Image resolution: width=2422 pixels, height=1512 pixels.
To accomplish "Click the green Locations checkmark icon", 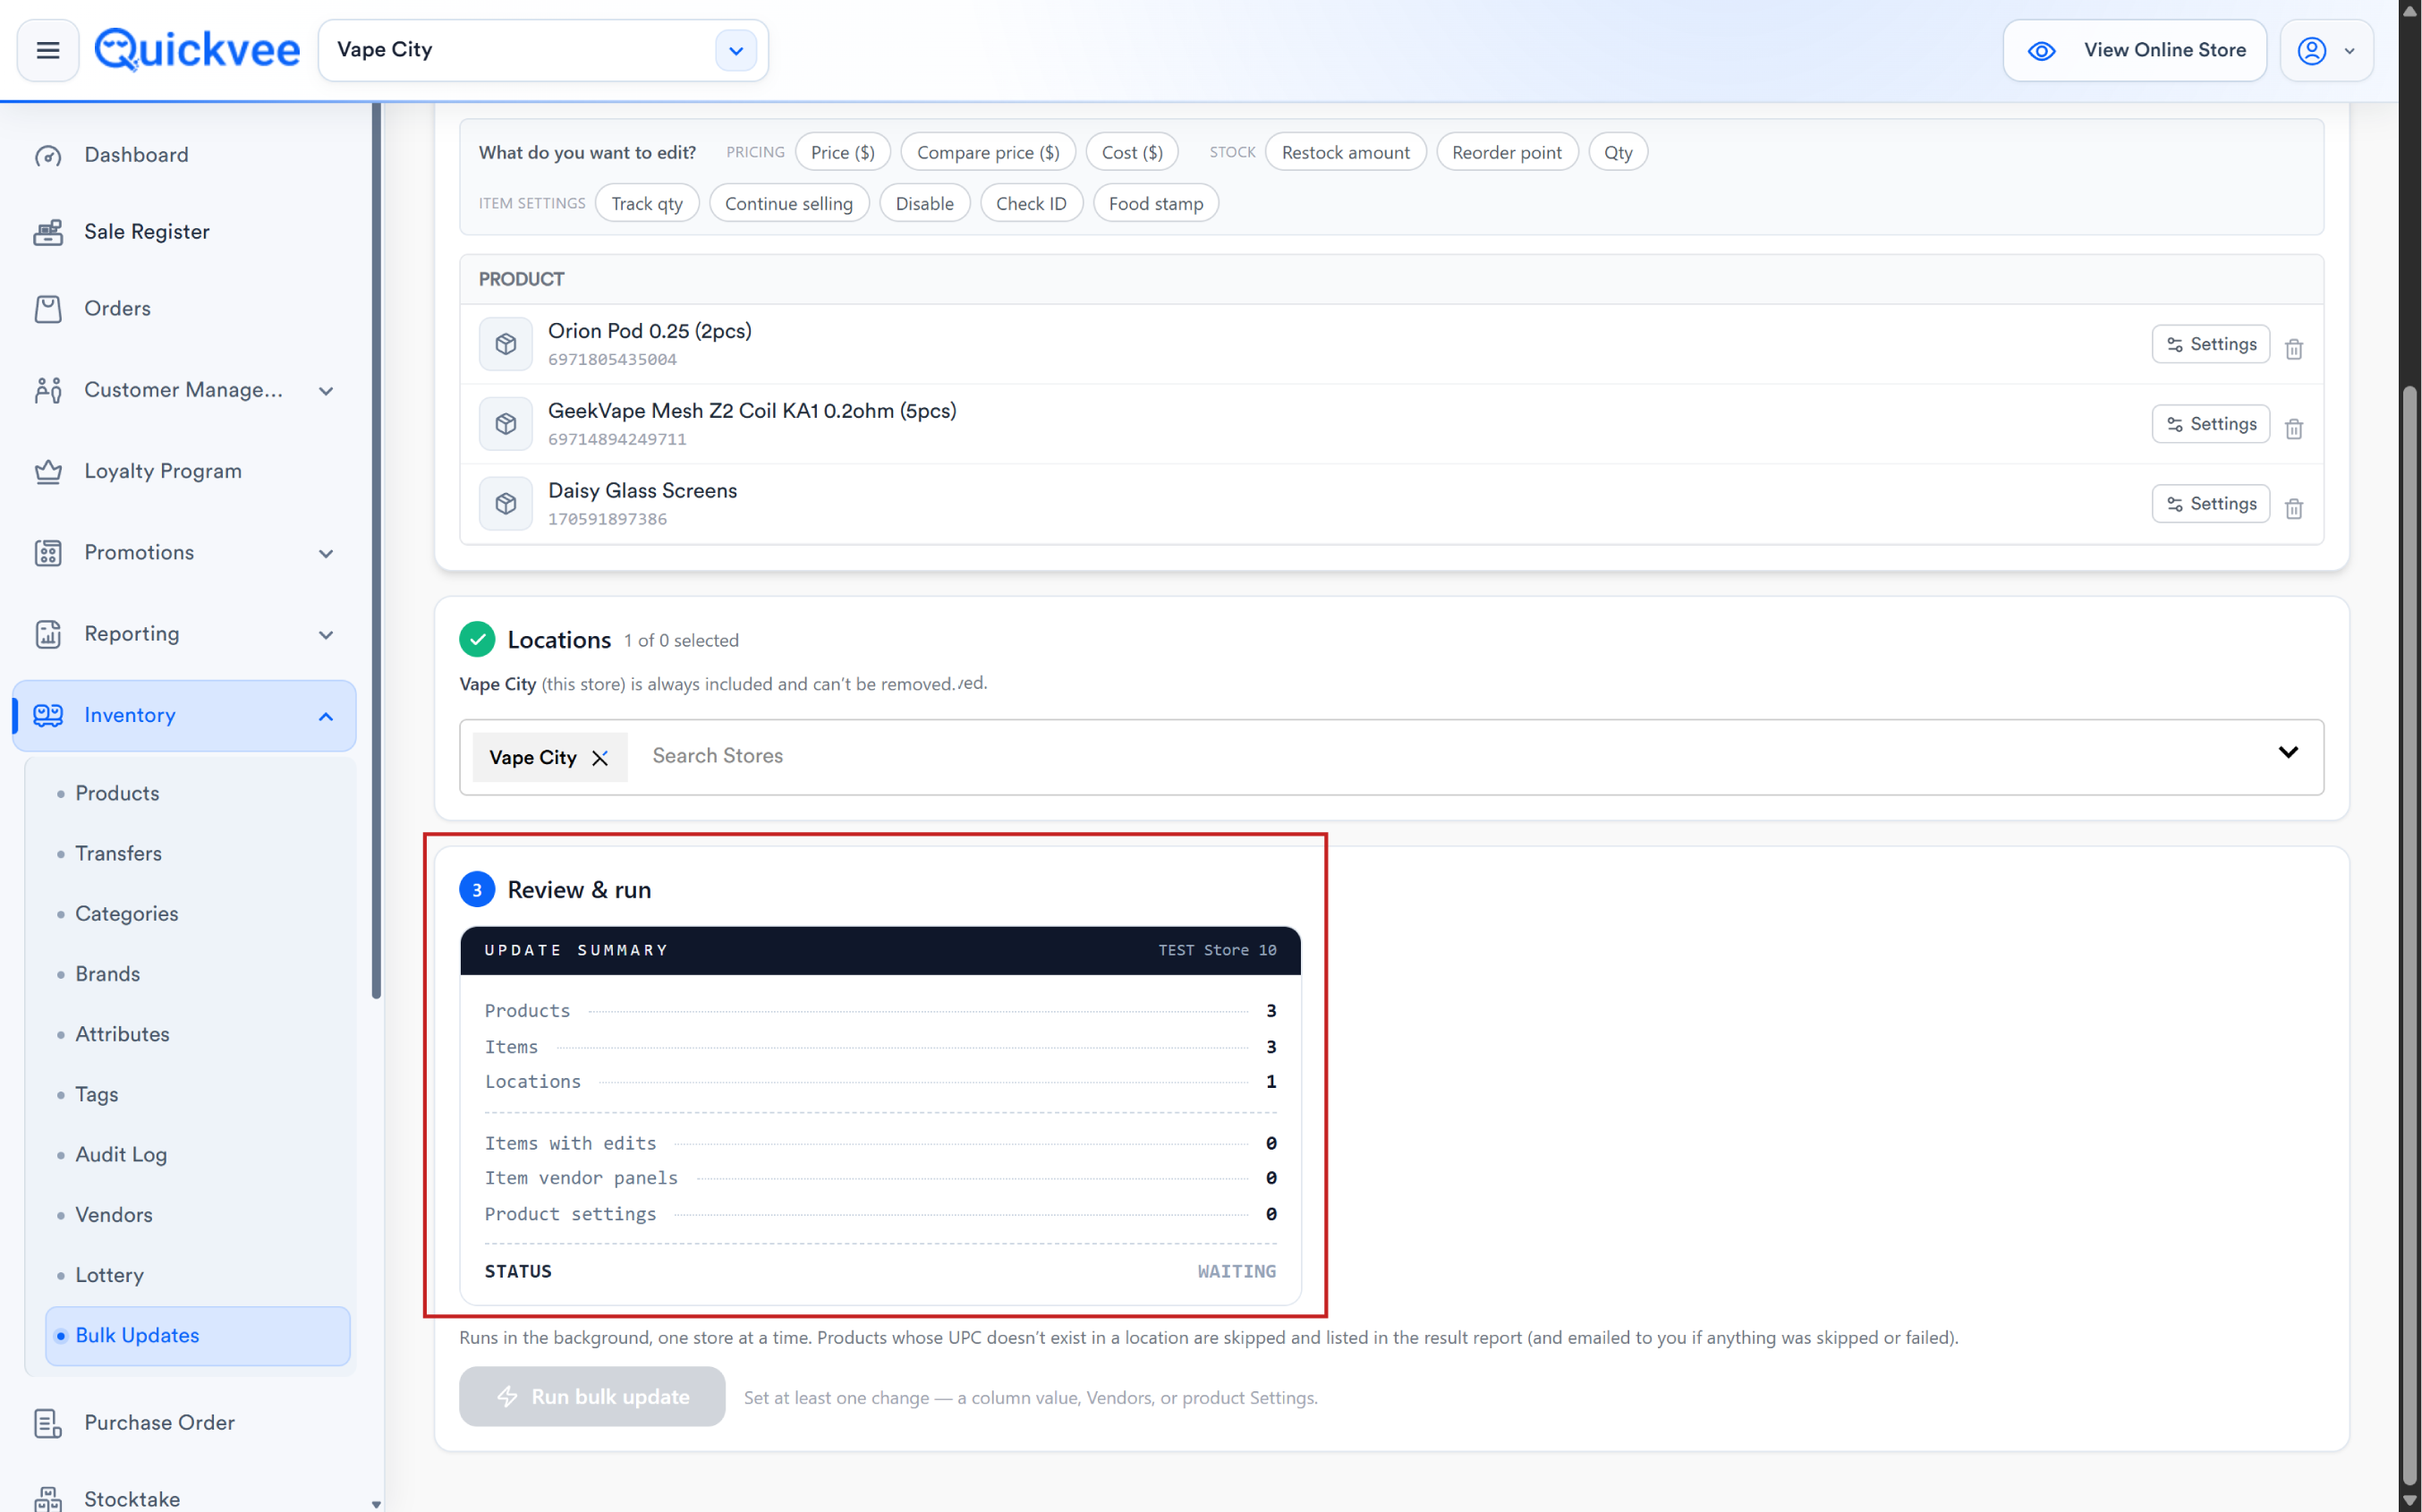I will click(x=477, y=639).
